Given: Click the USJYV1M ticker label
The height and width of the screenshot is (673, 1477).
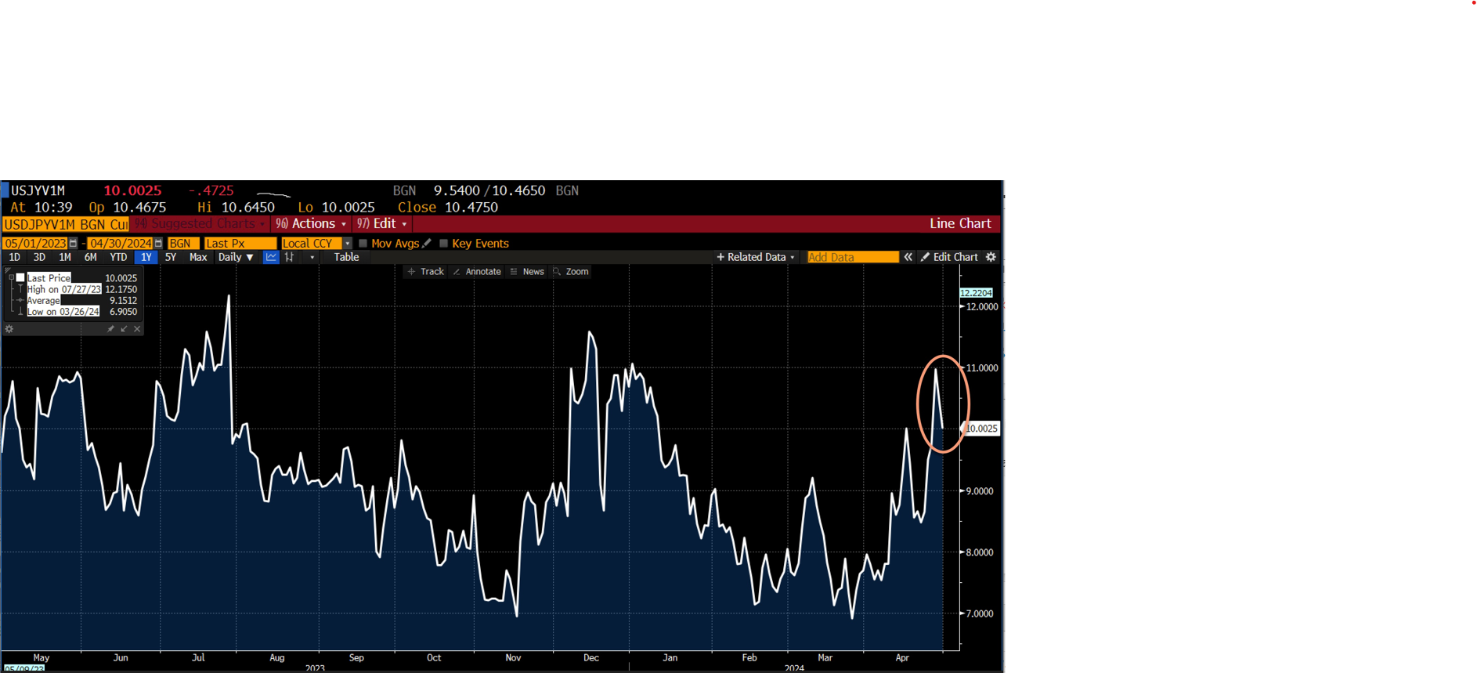Looking at the screenshot, I should pos(38,190).
